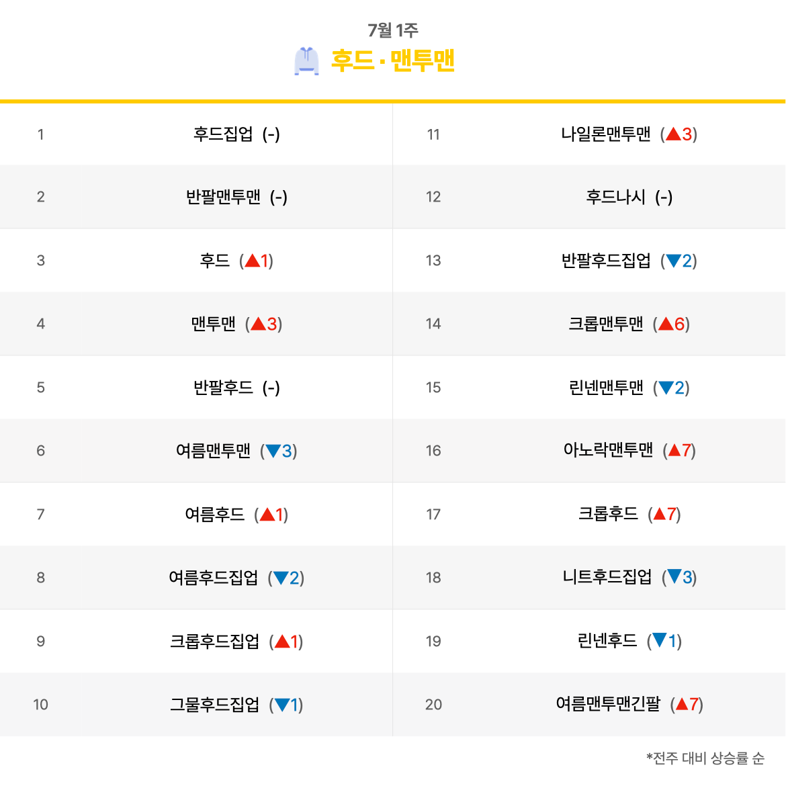Click the red up arrow for 맨투맨
The height and width of the screenshot is (786, 786).
click(258, 324)
